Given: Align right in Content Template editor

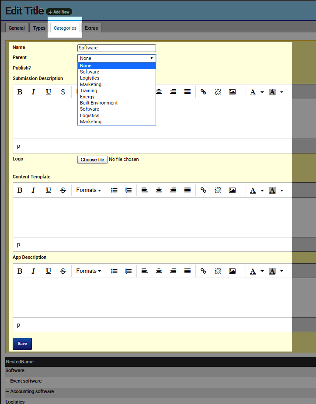Looking at the screenshot, I should click(173, 190).
